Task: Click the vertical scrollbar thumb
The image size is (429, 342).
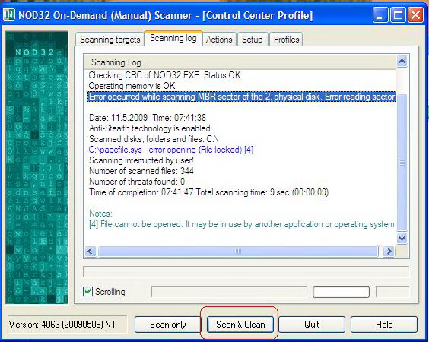Action: point(402,163)
